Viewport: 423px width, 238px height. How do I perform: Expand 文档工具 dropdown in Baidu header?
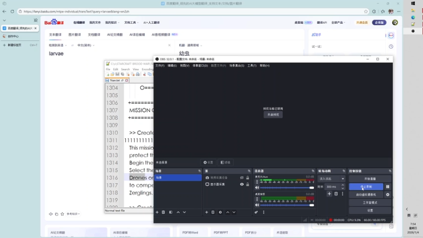point(131,23)
